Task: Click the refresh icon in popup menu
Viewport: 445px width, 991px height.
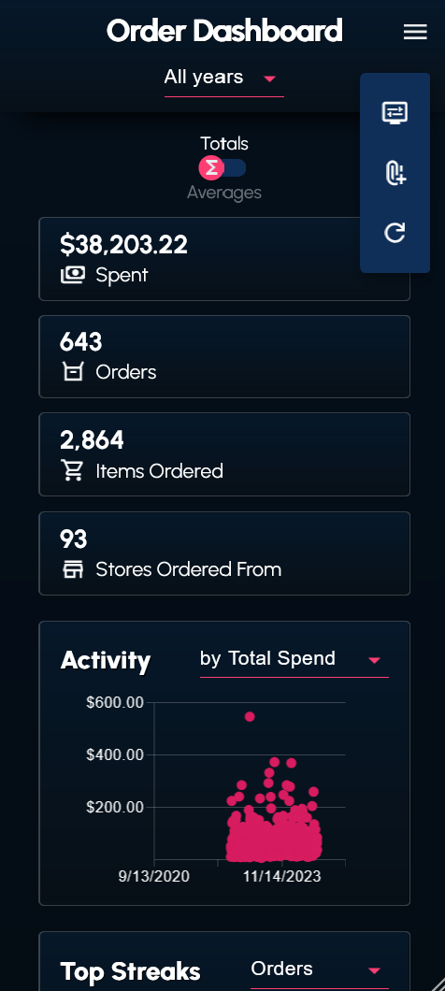Action: click(x=395, y=233)
